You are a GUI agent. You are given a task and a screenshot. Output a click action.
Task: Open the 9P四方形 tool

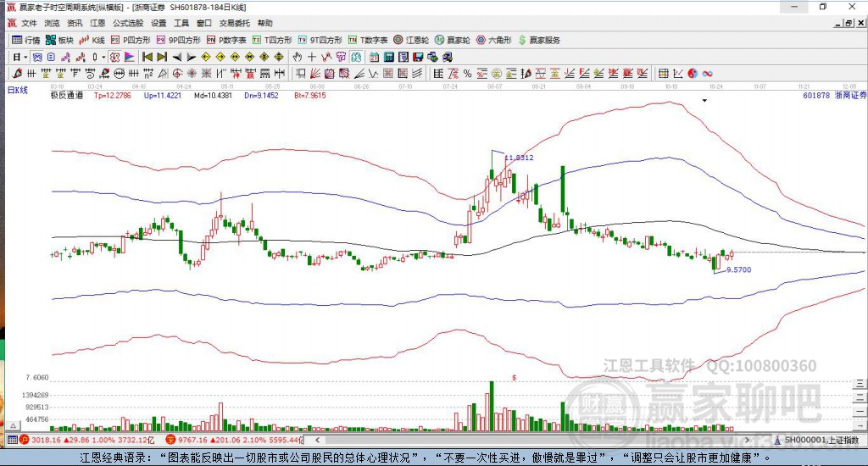tap(178, 40)
